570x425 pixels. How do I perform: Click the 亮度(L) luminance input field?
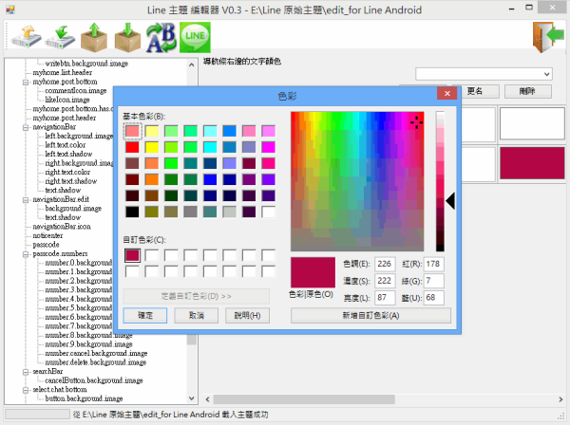(x=385, y=298)
